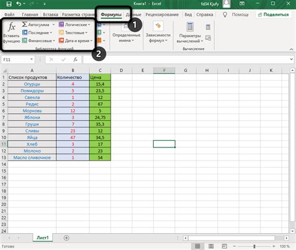
Task: Click the Поделиться button
Action: [274, 14]
